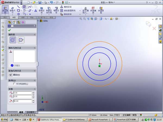Image resolution: width=163 pixels, height=122 pixels.
Task: Select the Rectangle sketch tool
Action: click(x=18, y=11)
